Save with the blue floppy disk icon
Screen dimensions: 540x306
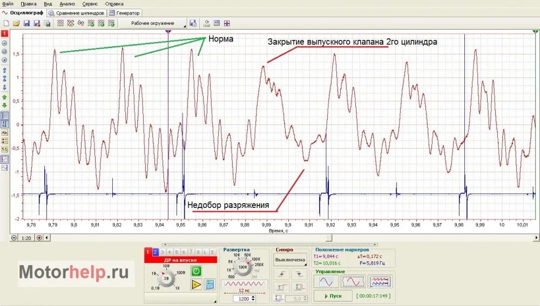click(26, 23)
